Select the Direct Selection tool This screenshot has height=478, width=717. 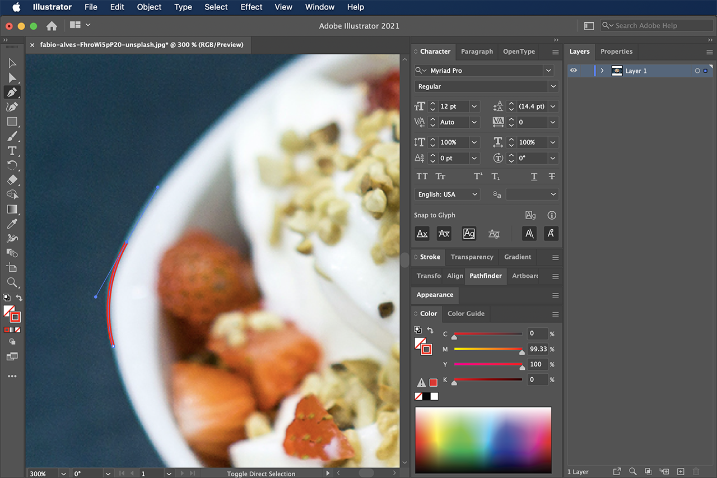[12, 78]
